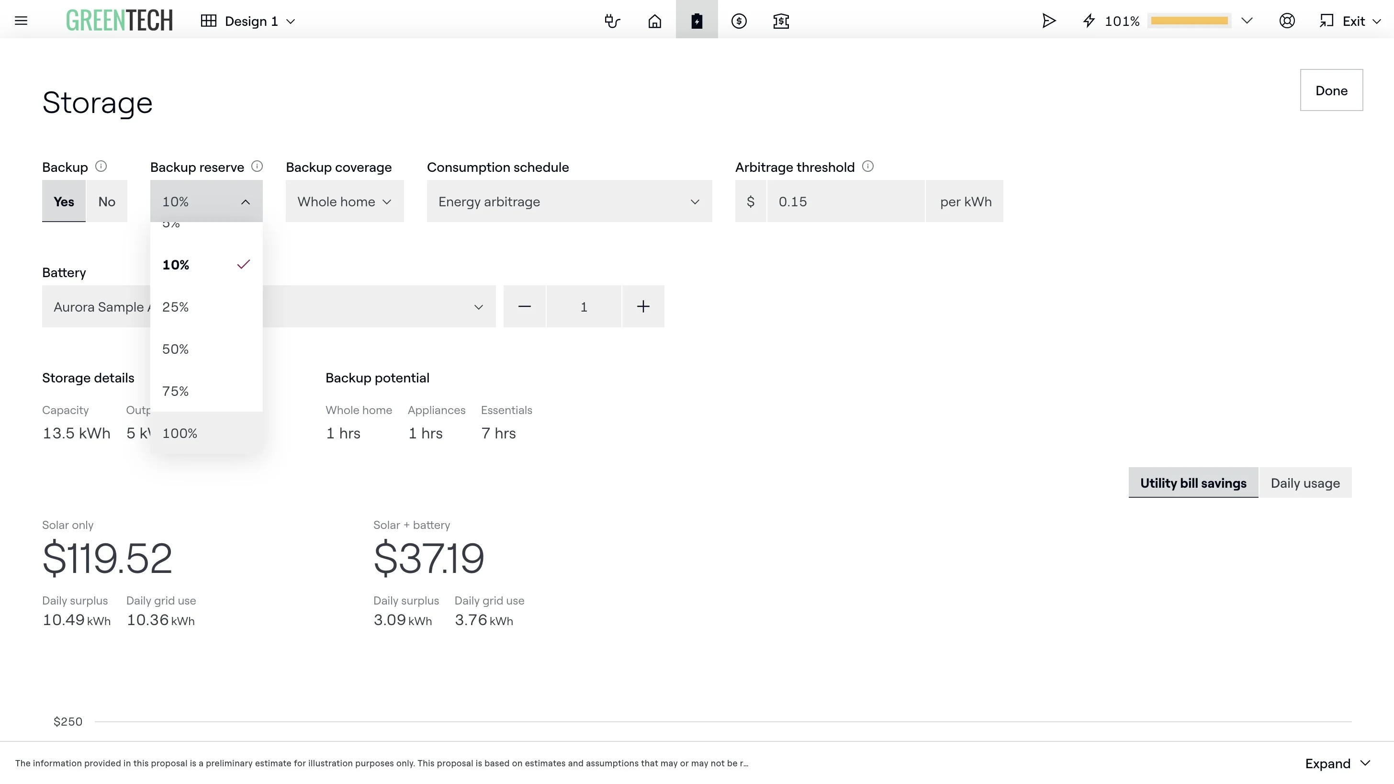1394x784 pixels.
Task: Show Backup reserve info tooltip icon
Action: click(x=258, y=166)
